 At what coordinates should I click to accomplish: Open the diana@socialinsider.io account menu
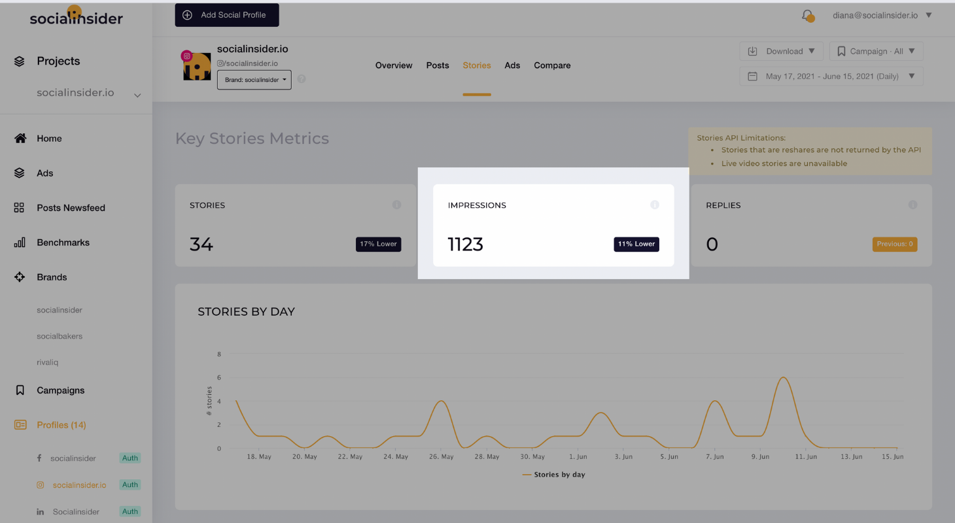(882, 15)
